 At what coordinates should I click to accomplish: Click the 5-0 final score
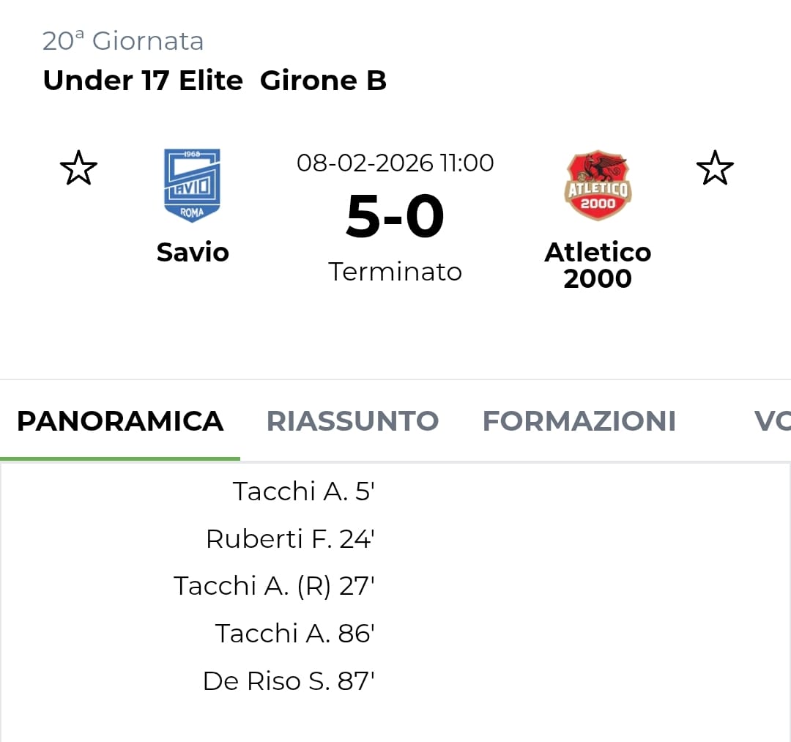pos(395,217)
